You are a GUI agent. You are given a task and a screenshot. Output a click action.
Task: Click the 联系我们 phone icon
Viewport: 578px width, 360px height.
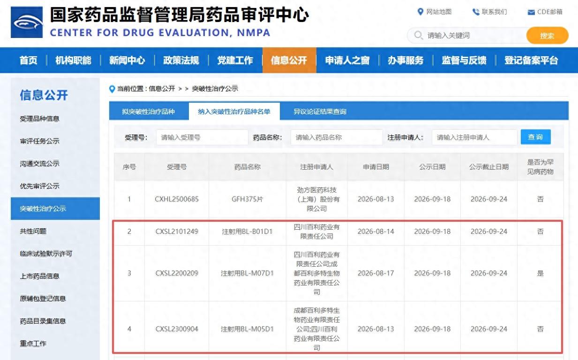point(476,12)
